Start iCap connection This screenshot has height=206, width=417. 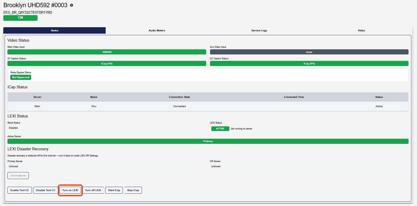(114, 190)
